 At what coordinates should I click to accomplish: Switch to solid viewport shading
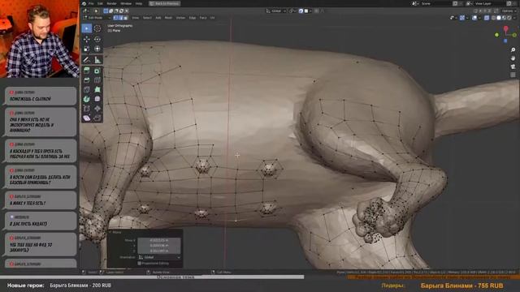pos(499,18)
